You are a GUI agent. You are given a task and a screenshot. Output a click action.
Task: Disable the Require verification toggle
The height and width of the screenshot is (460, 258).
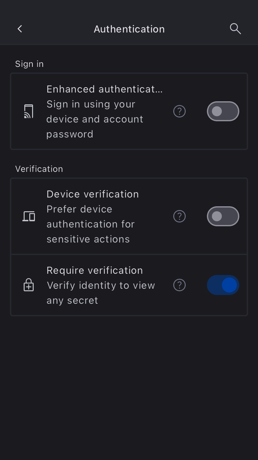(223, 285)
